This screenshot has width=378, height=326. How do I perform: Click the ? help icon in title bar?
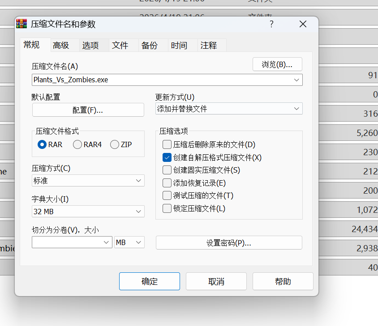[271, 24]
